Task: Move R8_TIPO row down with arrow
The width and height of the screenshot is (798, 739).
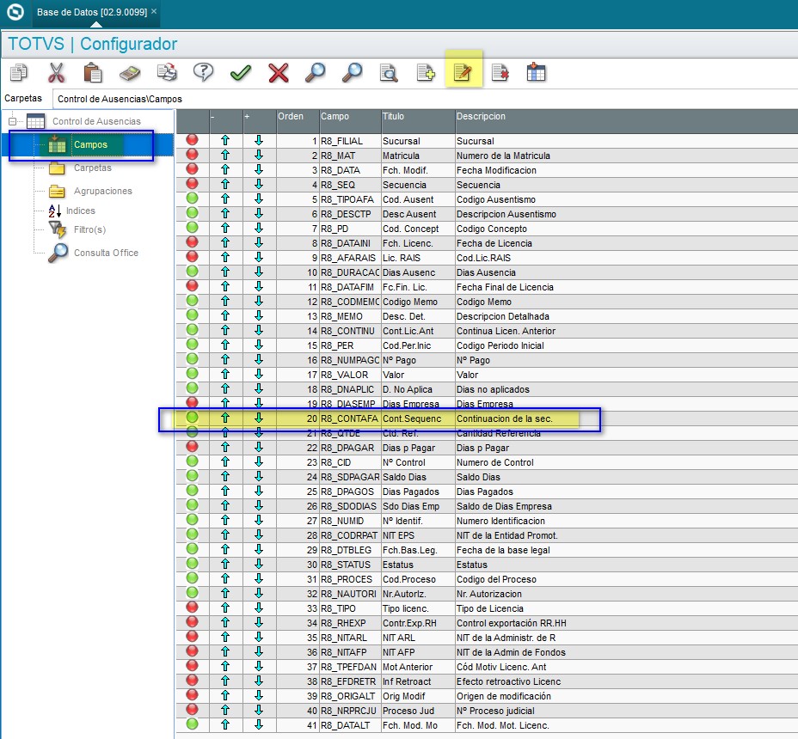Action: pos(259,608)
